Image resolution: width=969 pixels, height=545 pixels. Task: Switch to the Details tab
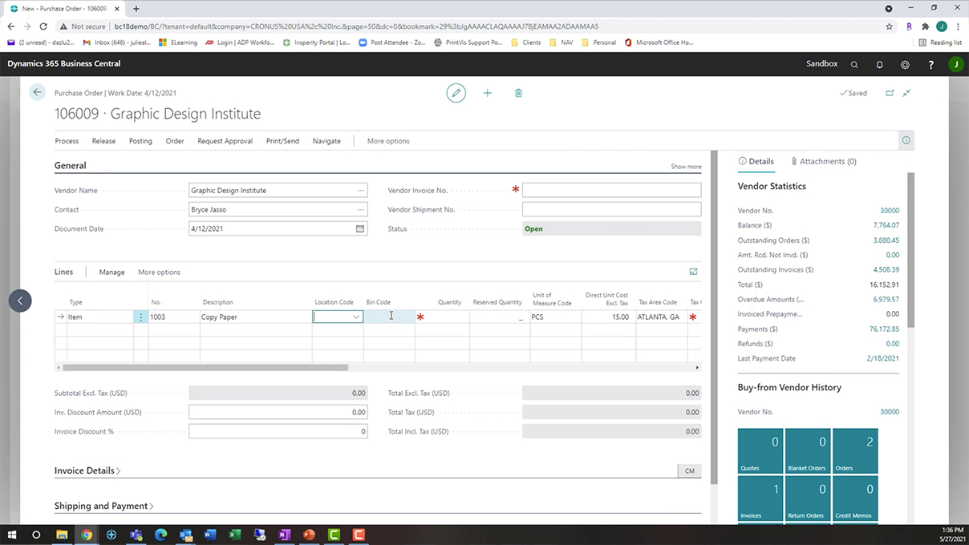pos(756,161)
